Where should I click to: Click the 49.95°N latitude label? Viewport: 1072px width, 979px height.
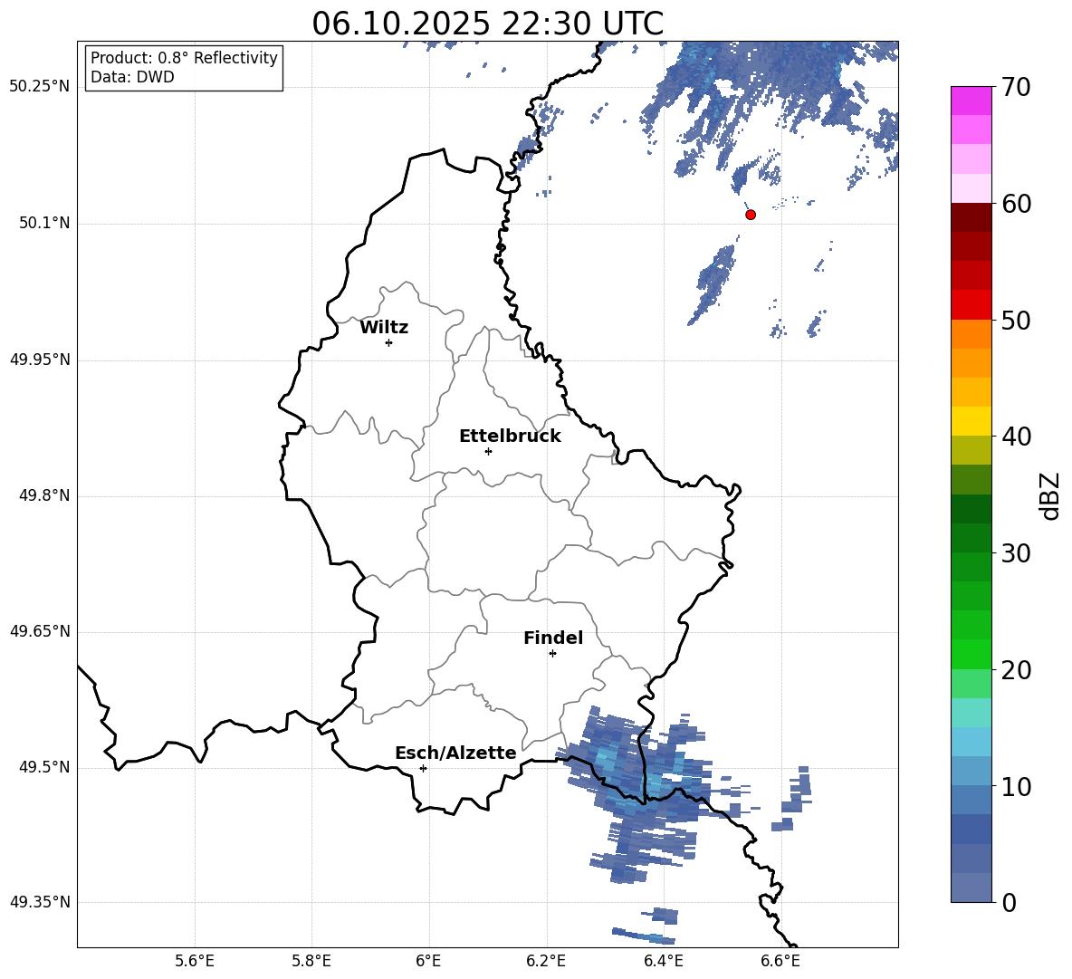tap(40, 360)
